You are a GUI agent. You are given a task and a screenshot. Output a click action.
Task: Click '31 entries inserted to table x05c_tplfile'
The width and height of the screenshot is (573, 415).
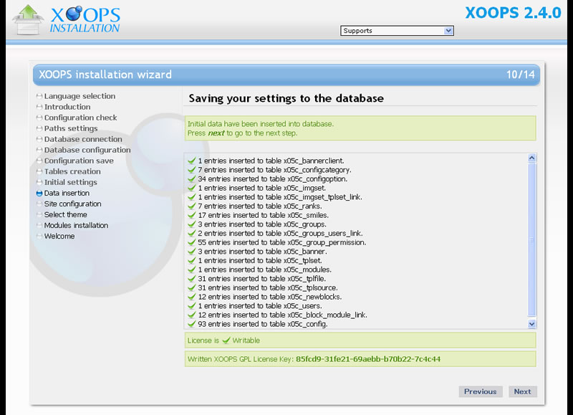261,279
